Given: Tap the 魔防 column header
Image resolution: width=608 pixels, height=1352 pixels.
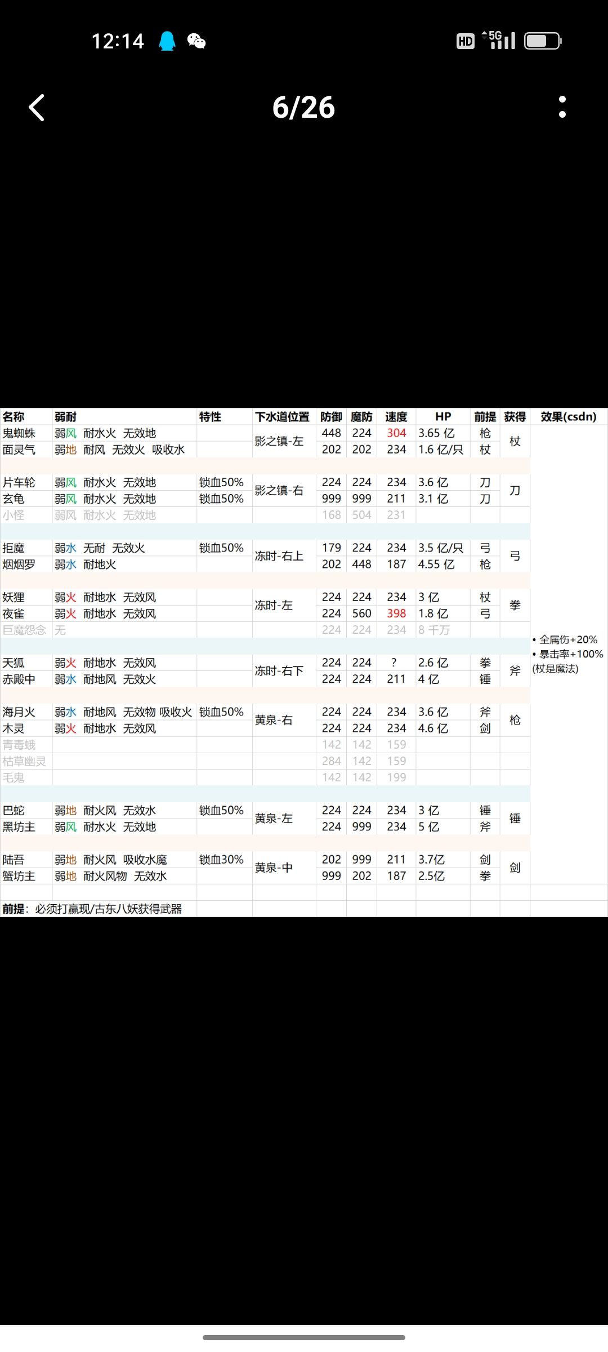Looking at the screenshot, I should [361, 417].
